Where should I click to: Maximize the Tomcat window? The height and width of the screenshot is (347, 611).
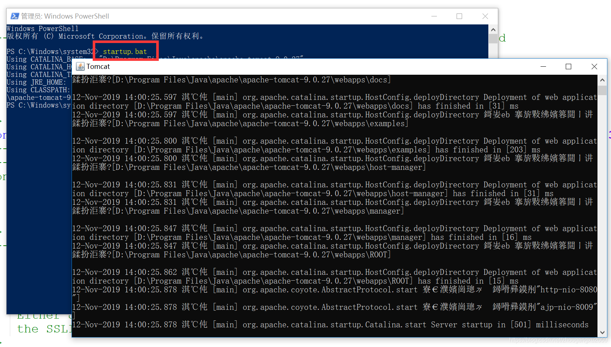568,66
